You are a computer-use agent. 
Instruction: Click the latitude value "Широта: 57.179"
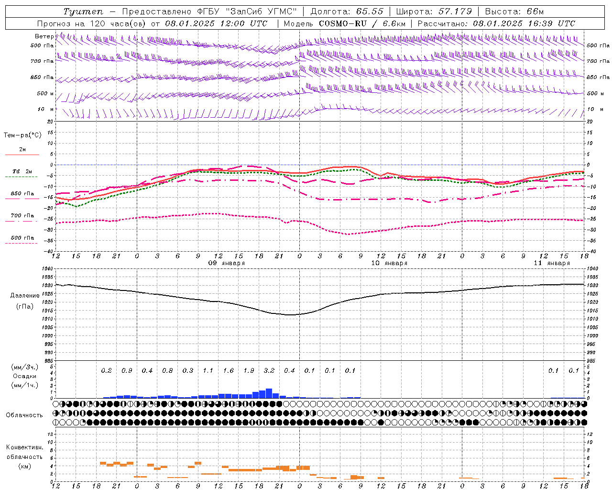[434, 11]
